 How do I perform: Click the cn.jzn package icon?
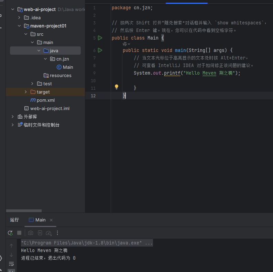53,59
